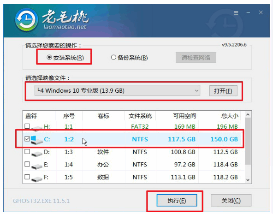Click the GHOST32.EXE 11.5.1 status text
This screenshot has width=273, height=214.
(41, 201)
